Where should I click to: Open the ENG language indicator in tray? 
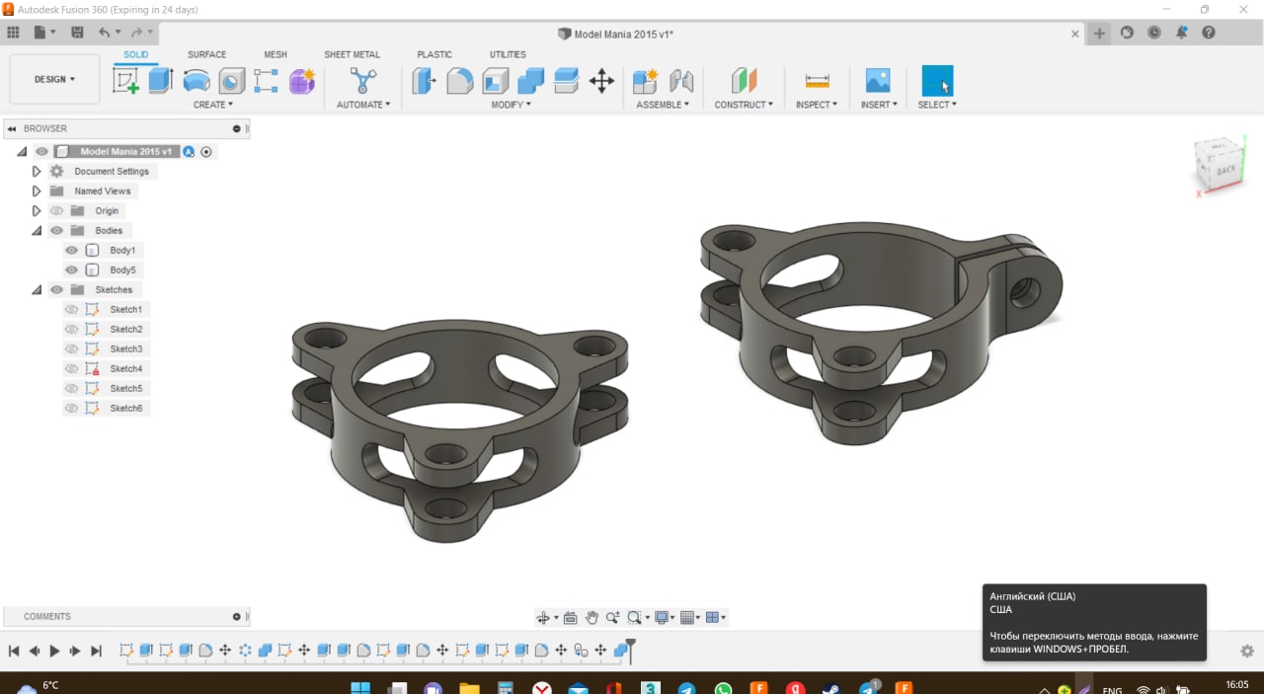pos(1112,690)
